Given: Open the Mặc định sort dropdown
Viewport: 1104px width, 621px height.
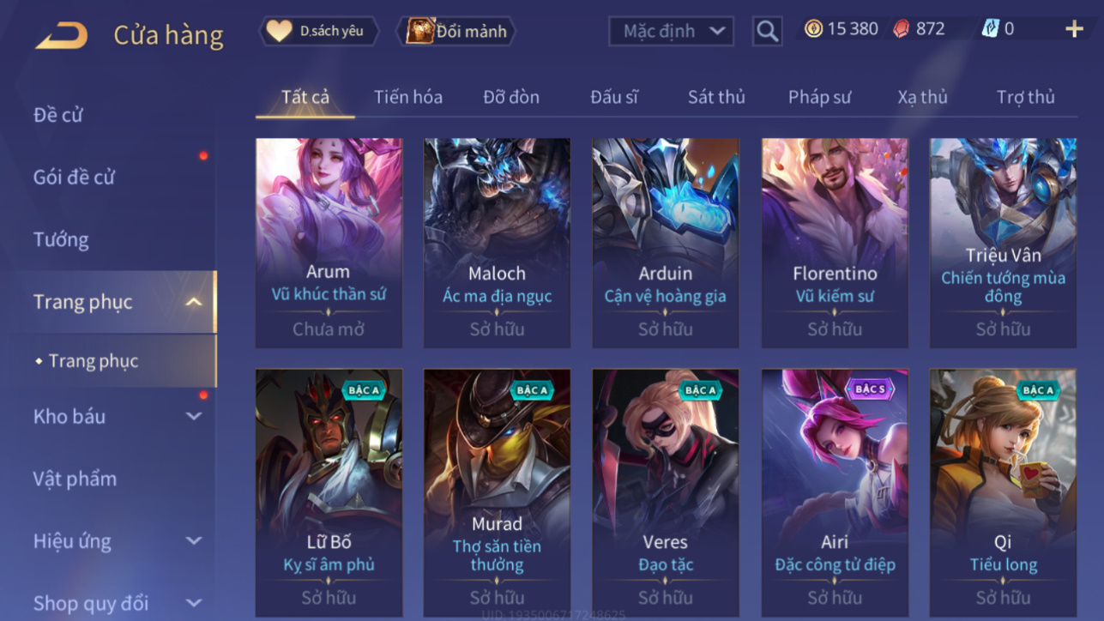Looking at the screenshot, I should tap(671, 32).
